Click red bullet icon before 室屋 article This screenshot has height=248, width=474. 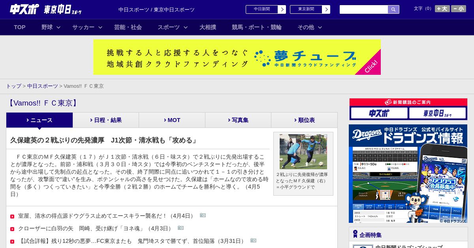tap(12, 217)
